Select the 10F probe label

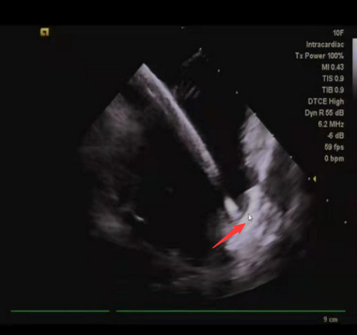click(x=338, y=33)
